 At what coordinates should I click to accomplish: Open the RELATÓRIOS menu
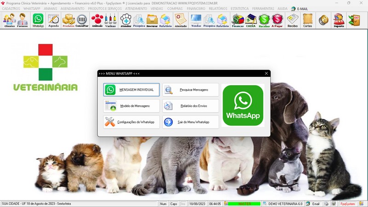tap(218, 9)
